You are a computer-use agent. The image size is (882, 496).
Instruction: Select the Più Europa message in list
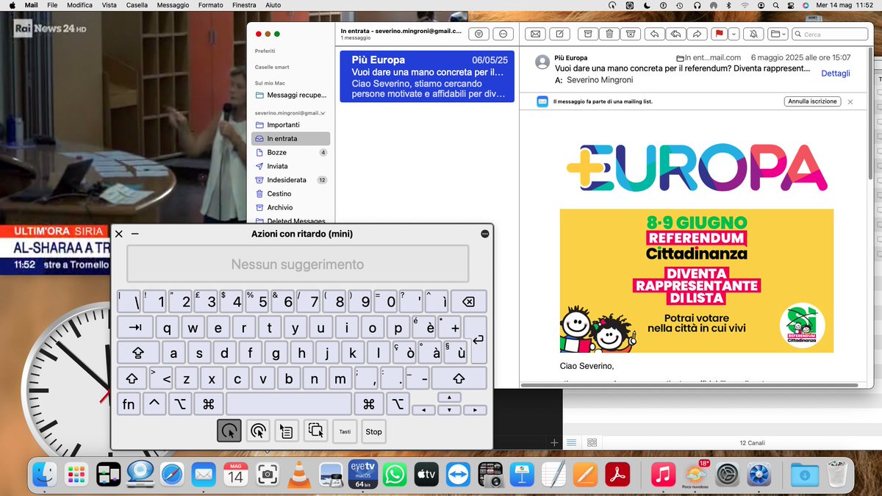427,76
